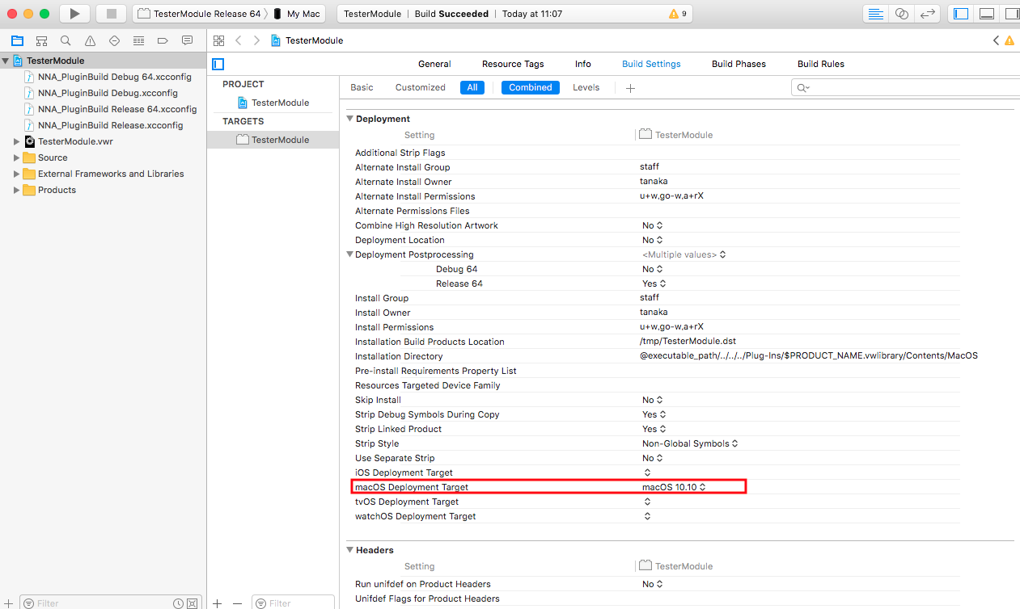This screenshot has height=609, width=1020.
Task: Open the Build Rules tab
Action: click(821, 64)
